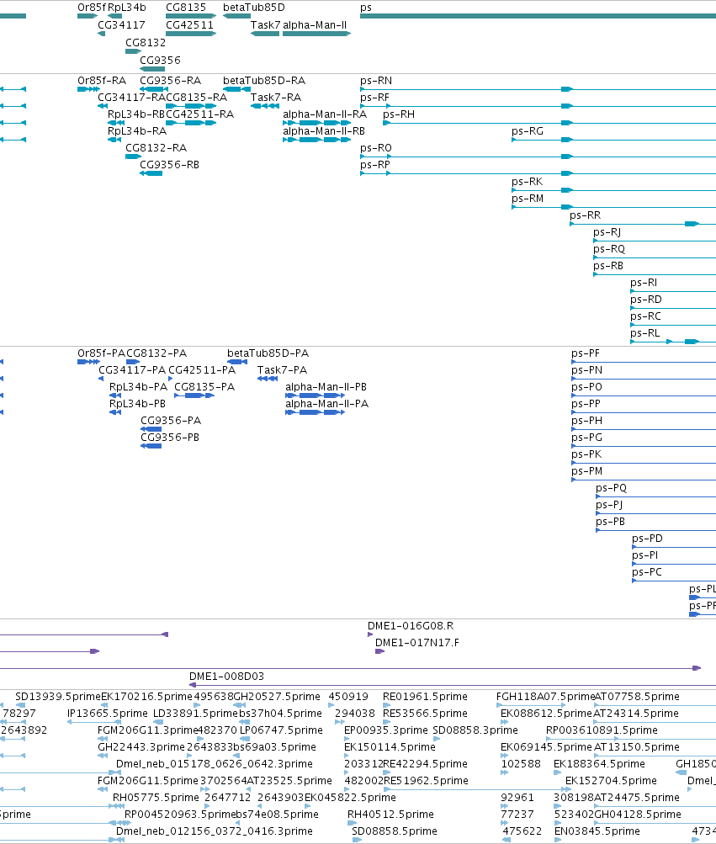
Task: Click the ps-RG transcript label
Action: (528, 130)
